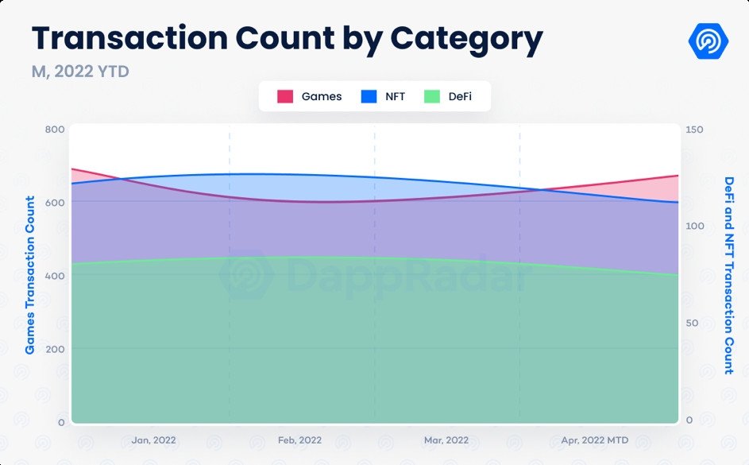The image size is (749, 465).
Task: Select the Apr, 2022 MTD axis label
Action: click(595, 440)
